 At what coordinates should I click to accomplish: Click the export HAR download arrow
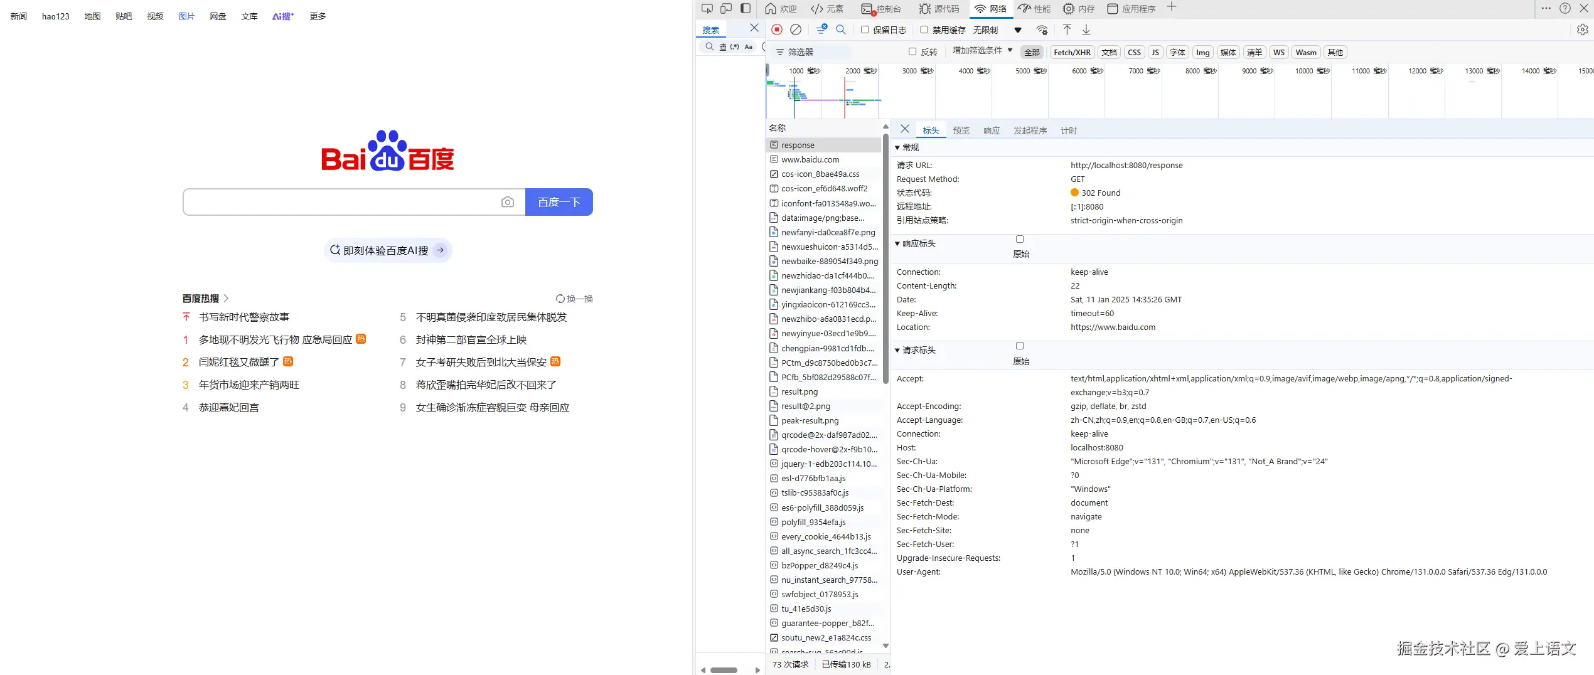(x=1086, y=29)
